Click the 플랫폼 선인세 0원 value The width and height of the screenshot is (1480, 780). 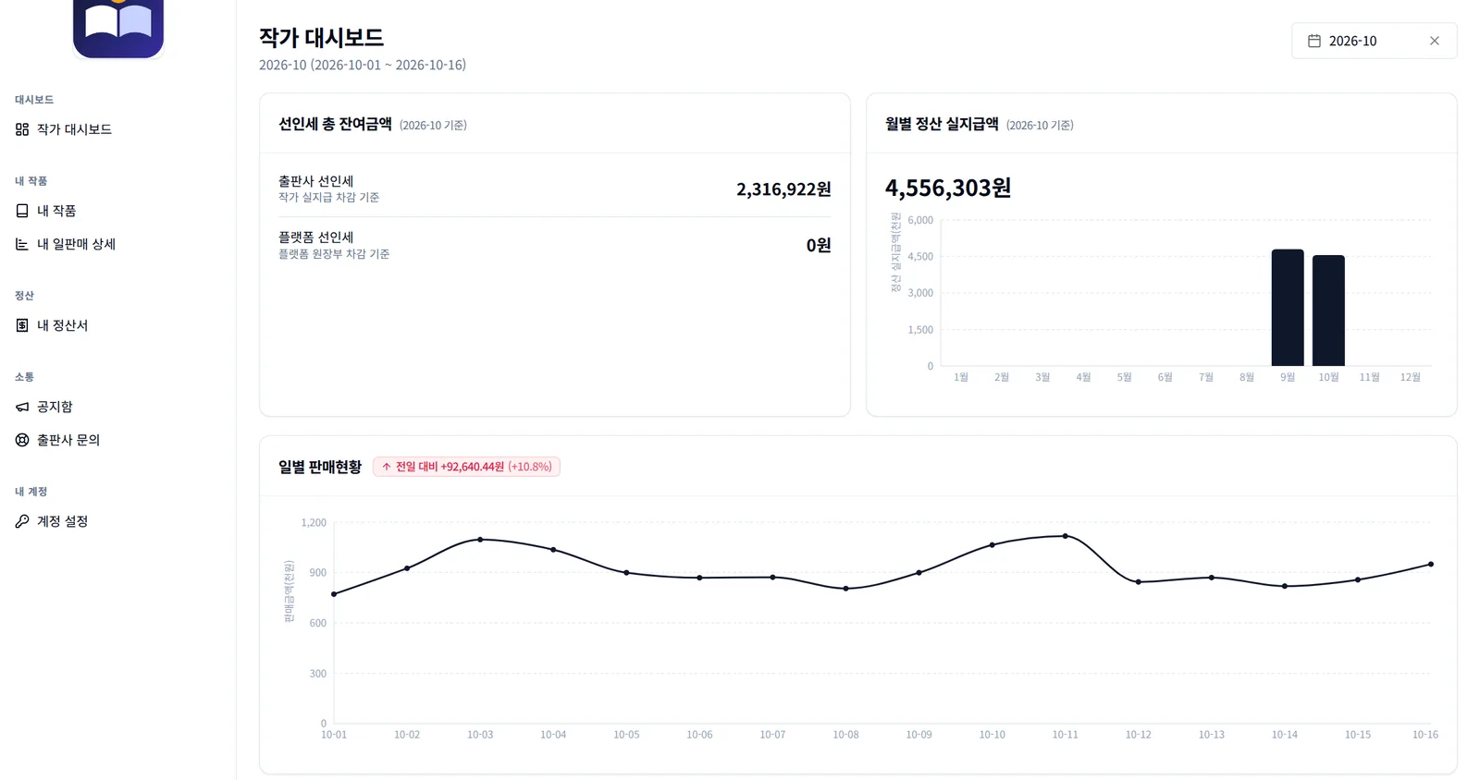(x=819, y=245)
